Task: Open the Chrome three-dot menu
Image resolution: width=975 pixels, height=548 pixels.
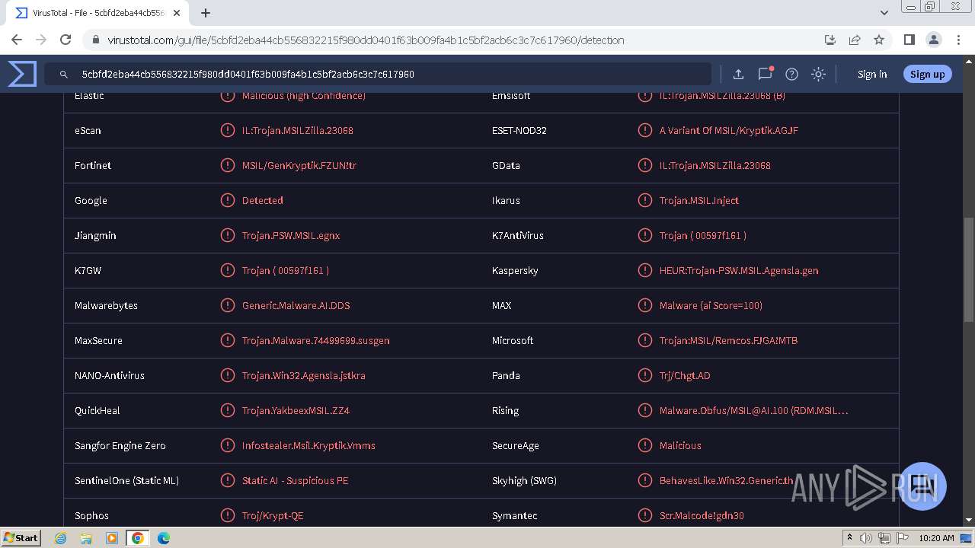Action: click(x=958, y=40)
